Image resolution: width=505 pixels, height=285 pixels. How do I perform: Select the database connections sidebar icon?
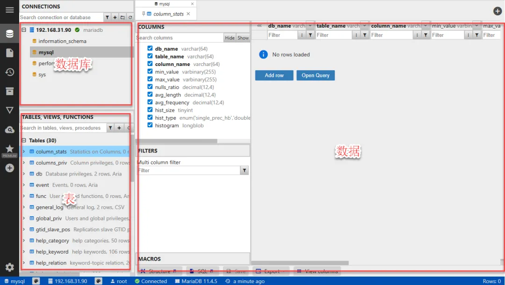tap(10, 34)
